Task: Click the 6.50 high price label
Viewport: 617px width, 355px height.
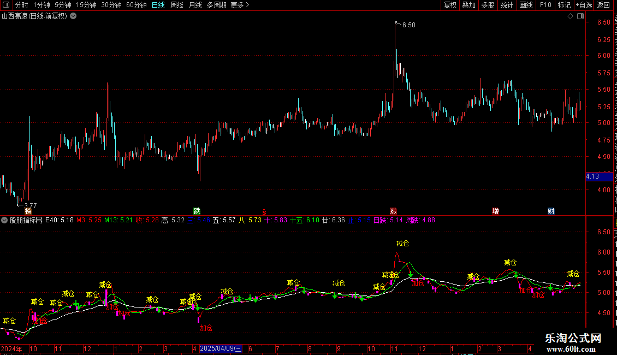Action: point(408,25)
